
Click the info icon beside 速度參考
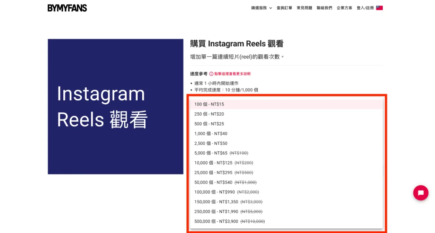(x=211, y=74)
